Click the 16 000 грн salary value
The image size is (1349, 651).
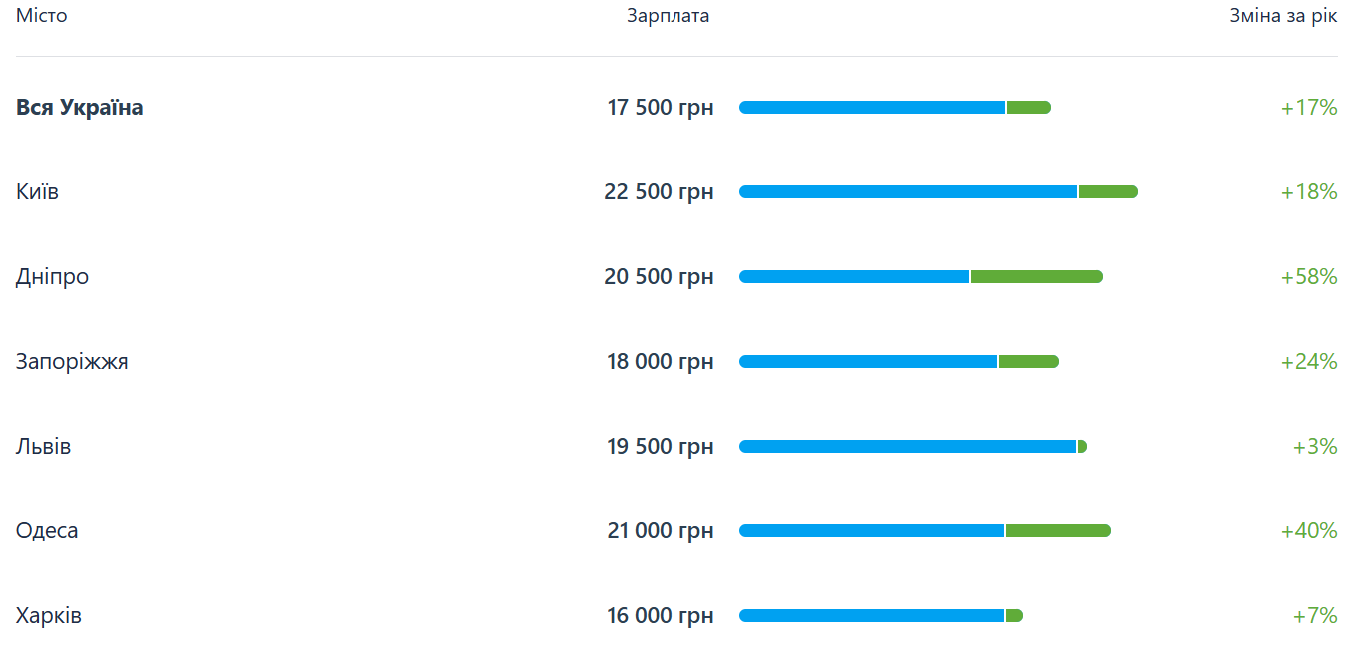click(660, 615)
